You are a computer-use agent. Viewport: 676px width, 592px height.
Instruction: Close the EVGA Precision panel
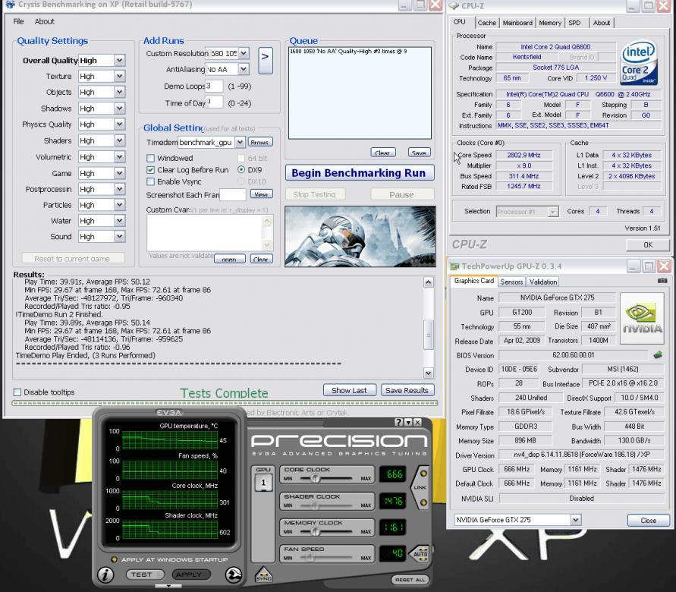[x=417, y=422]
